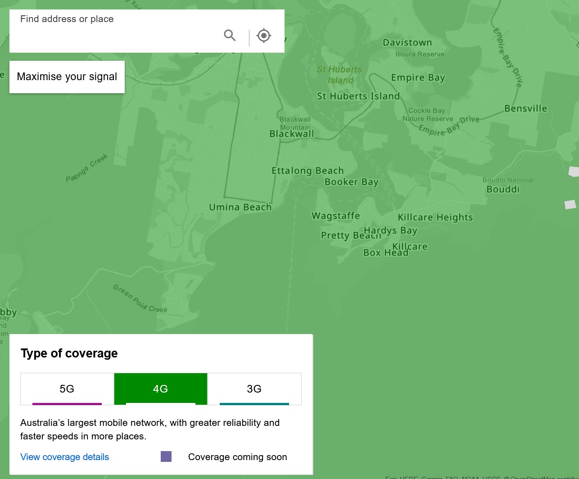Select Davistown on the map
This screenshot has width=579, height=479.
(407, 43)
